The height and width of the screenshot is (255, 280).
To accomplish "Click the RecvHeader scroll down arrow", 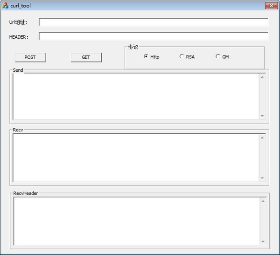I will pyautogui.click(x=263, y=241).
